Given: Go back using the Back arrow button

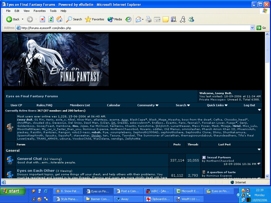Looking at the screenshot, I should pos(13,19).
